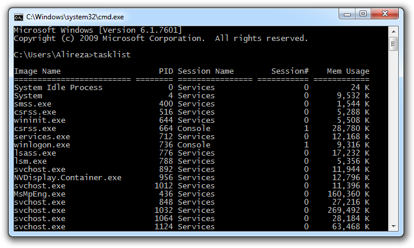This screenshot has width=414, height=248.
Task: Click Console session of winlogon.exe row
Action: click(194, 144)
